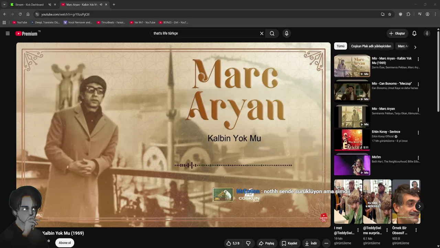Screen dimensions: 440x248
Task: Close the Kick Dashboard tab
Action: [x=55, y=4]
